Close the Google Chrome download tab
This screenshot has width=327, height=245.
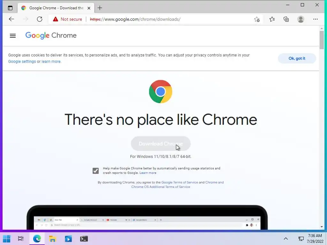(89, 8)
